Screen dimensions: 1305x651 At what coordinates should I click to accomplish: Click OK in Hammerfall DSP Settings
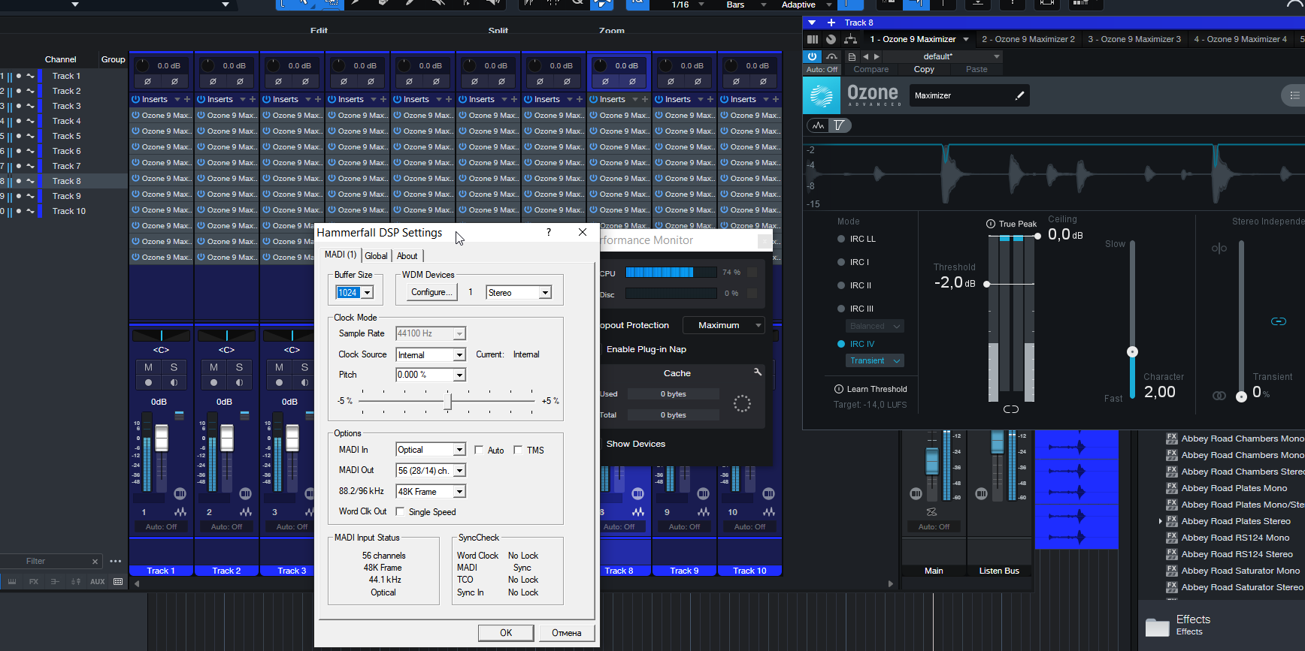[x=506, y=633]
